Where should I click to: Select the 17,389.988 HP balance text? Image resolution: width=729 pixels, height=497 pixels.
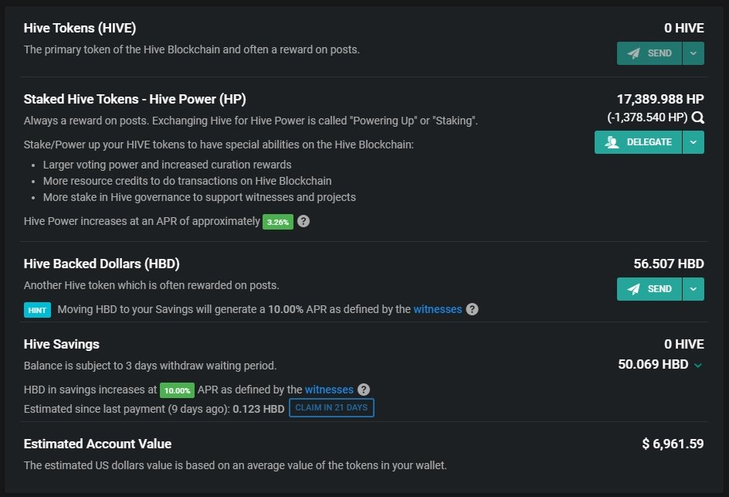pyautogui.click(x=660, y=99)
